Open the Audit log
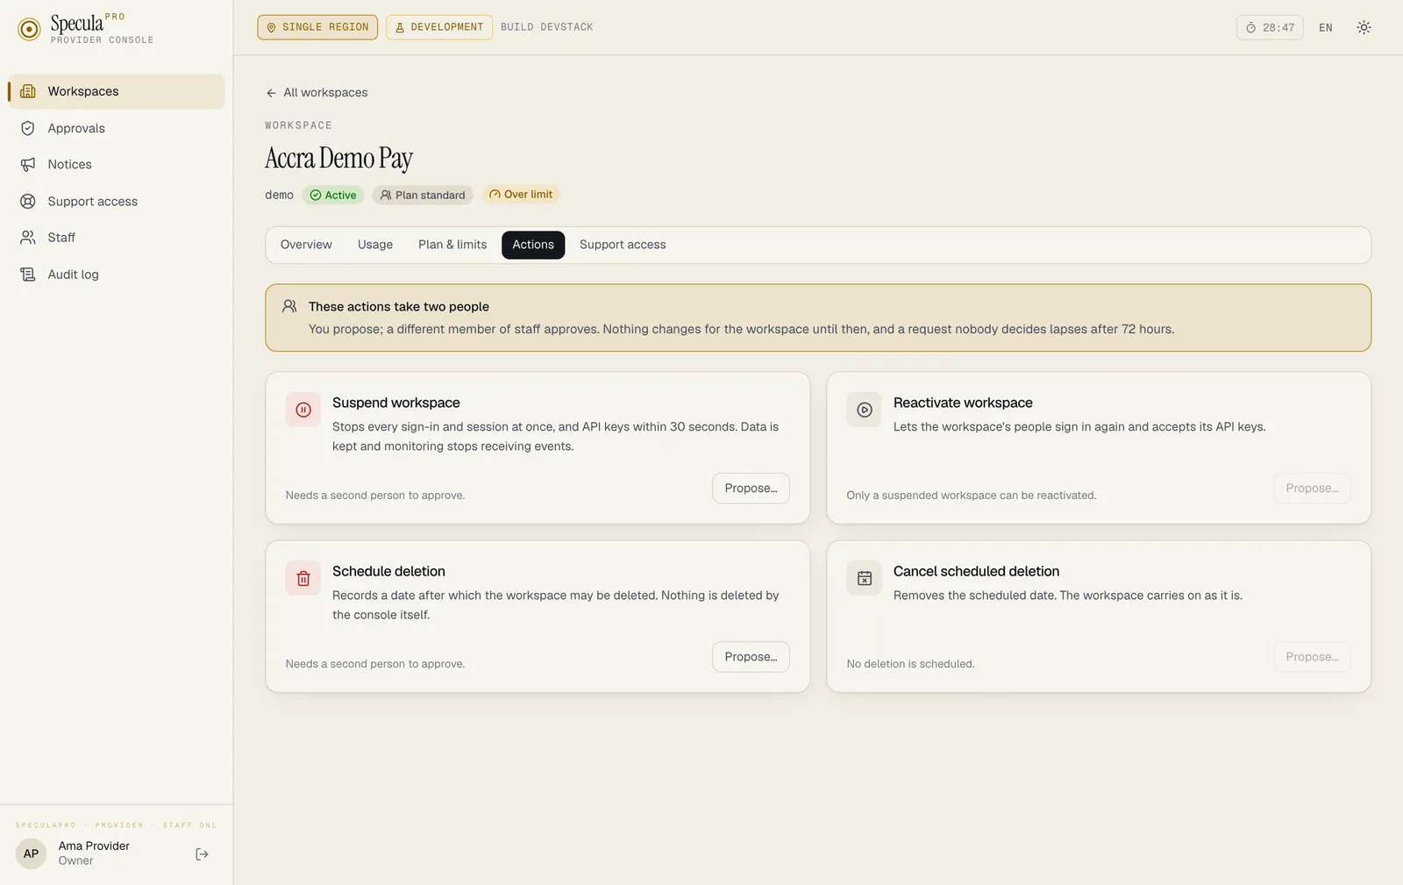The height and width of the screenshot is (885, 1403). coord(117,274)
